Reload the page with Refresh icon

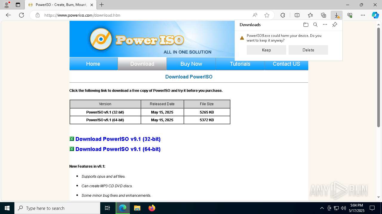[x=21, y=15]
